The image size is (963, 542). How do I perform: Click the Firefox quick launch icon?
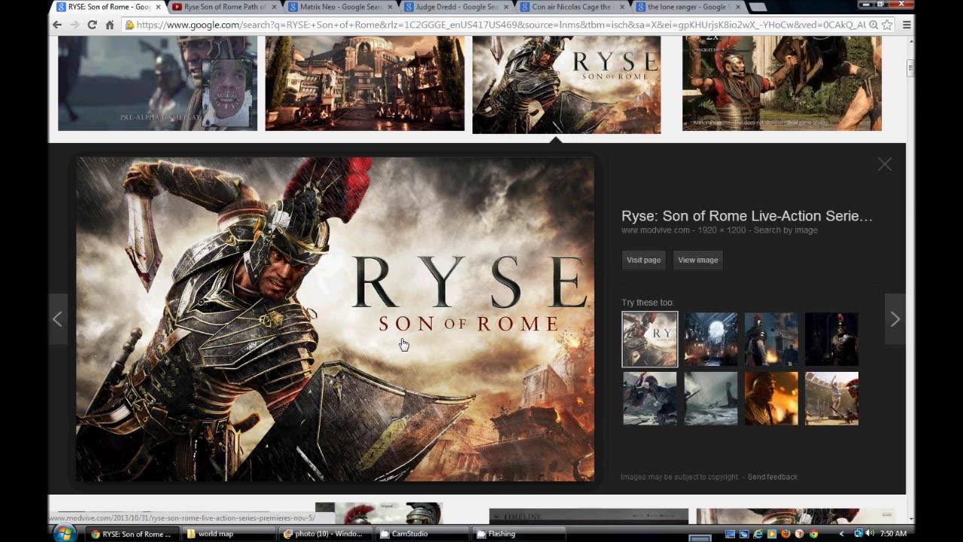(785, 534)
